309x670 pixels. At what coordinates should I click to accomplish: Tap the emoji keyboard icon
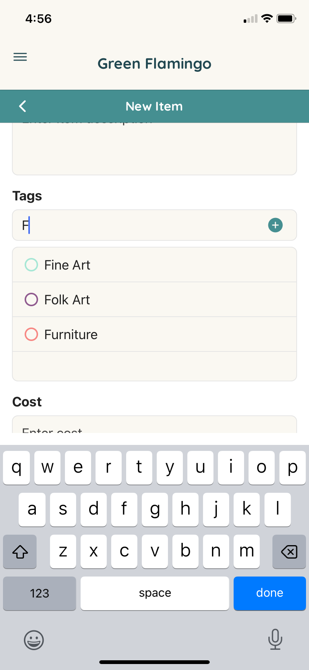click(x=34, y=640)
